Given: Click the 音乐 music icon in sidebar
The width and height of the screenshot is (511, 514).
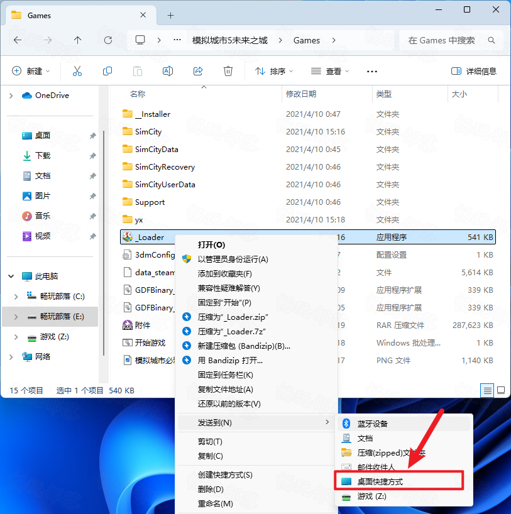Looking at the screenshot, I should click(x=27, y=216).
